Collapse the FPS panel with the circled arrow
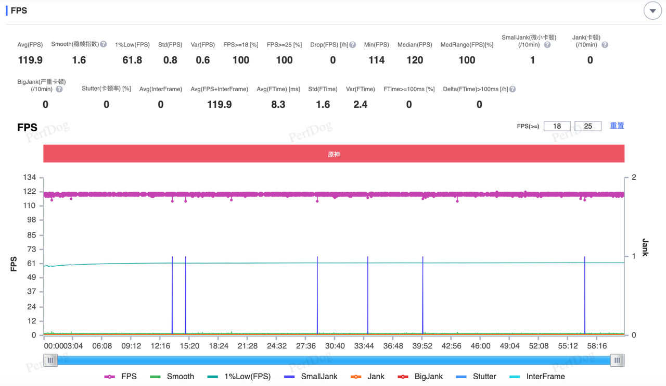666x386 pixels. 652,11
